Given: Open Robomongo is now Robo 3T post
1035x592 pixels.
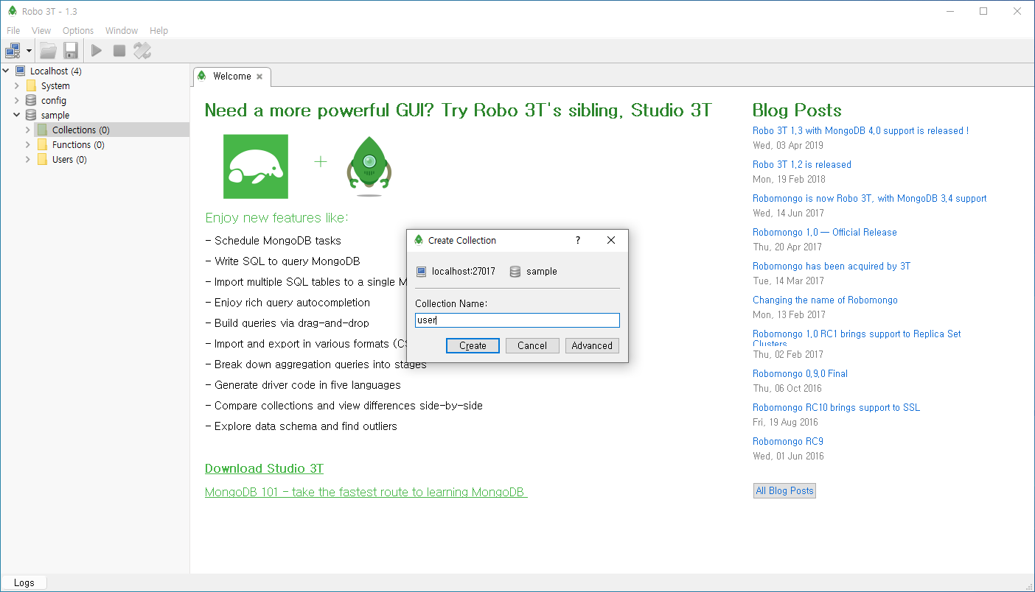Looking at the screenshot, I should point(869,198).
